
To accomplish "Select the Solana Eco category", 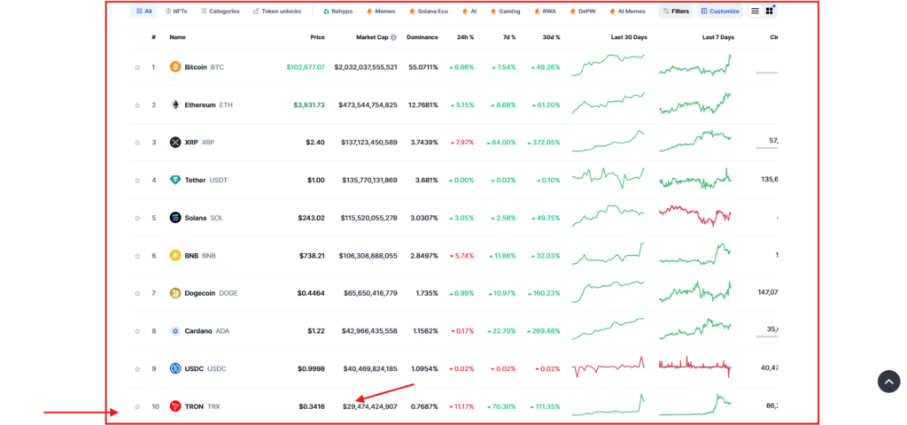I will pyautogui.click(x=429, y=11).
